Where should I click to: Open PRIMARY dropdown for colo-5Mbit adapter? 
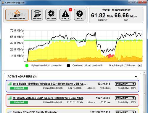tap(125, 84)
